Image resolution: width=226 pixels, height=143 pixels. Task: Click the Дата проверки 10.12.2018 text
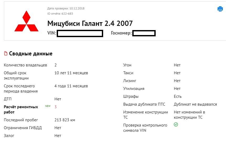66,8
